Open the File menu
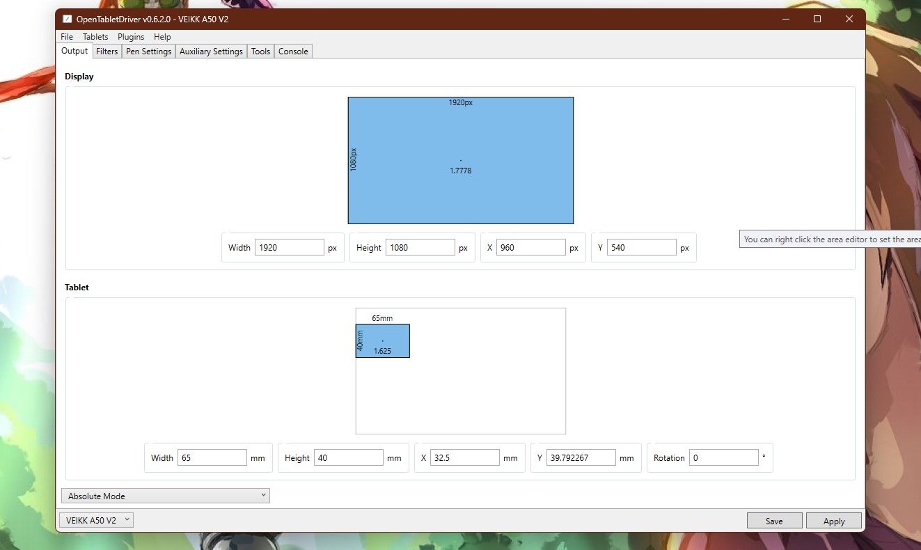Viewport: 921px width, 550px height. click(66, 36)
